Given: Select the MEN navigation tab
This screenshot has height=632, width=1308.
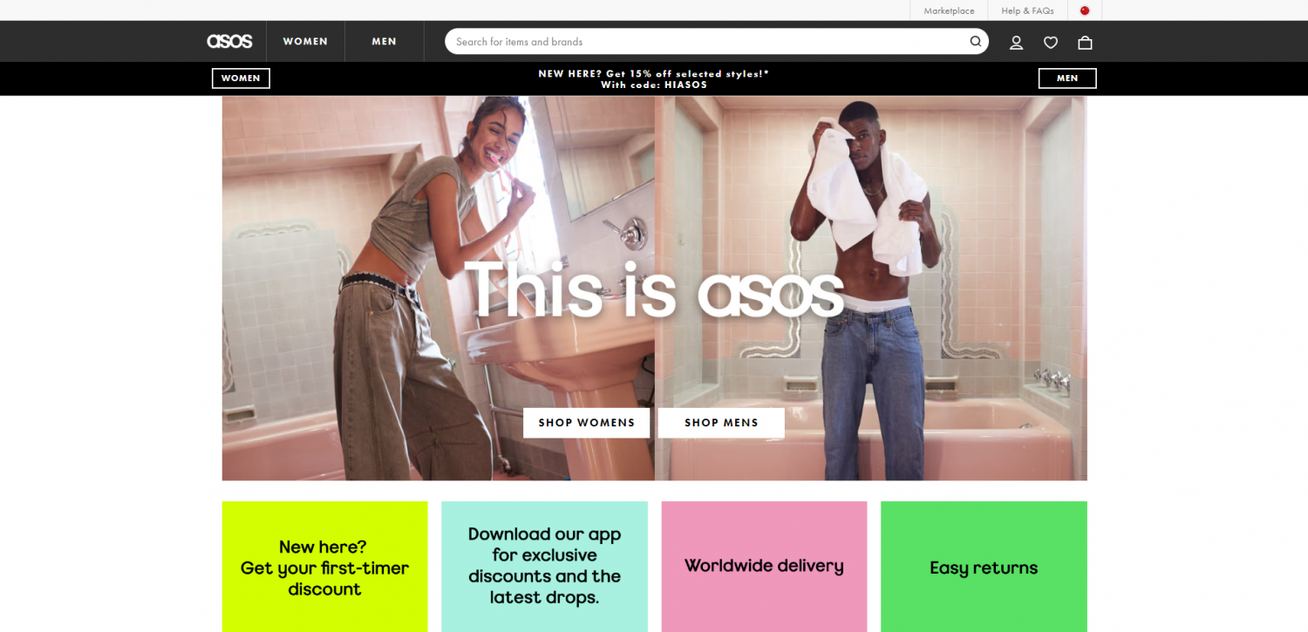Looking at the screenshot, I should pos(384,41).
